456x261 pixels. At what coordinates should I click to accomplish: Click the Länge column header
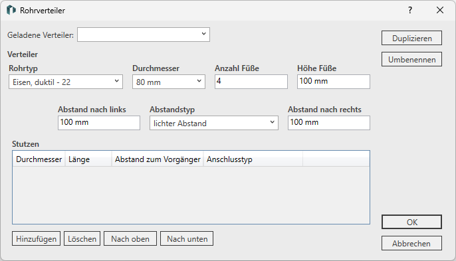(88, 159)
